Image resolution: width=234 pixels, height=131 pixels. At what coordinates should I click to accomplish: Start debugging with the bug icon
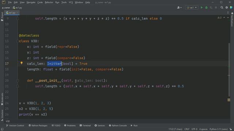[x=206, y=8]
